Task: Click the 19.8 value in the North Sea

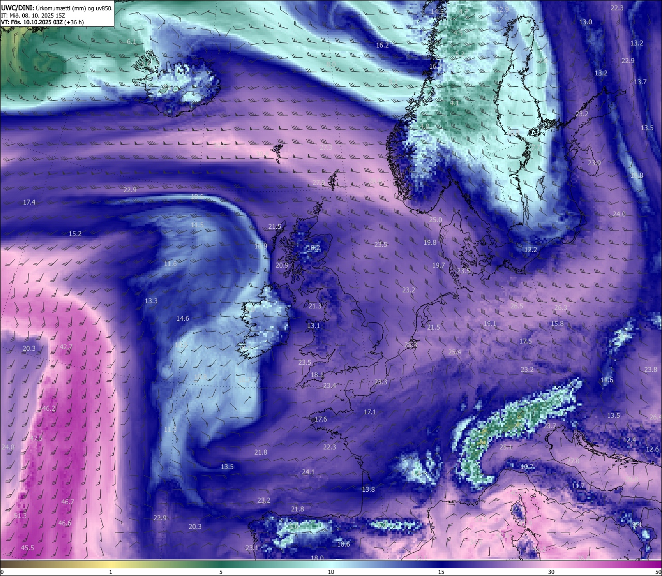Action: 430,242
